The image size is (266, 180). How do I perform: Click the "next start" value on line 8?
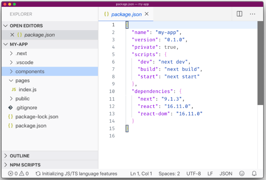coord(182,77)
